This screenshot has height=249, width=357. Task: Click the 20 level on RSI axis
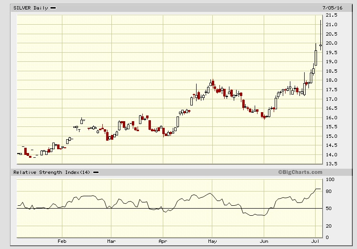(x=328, y=226)
